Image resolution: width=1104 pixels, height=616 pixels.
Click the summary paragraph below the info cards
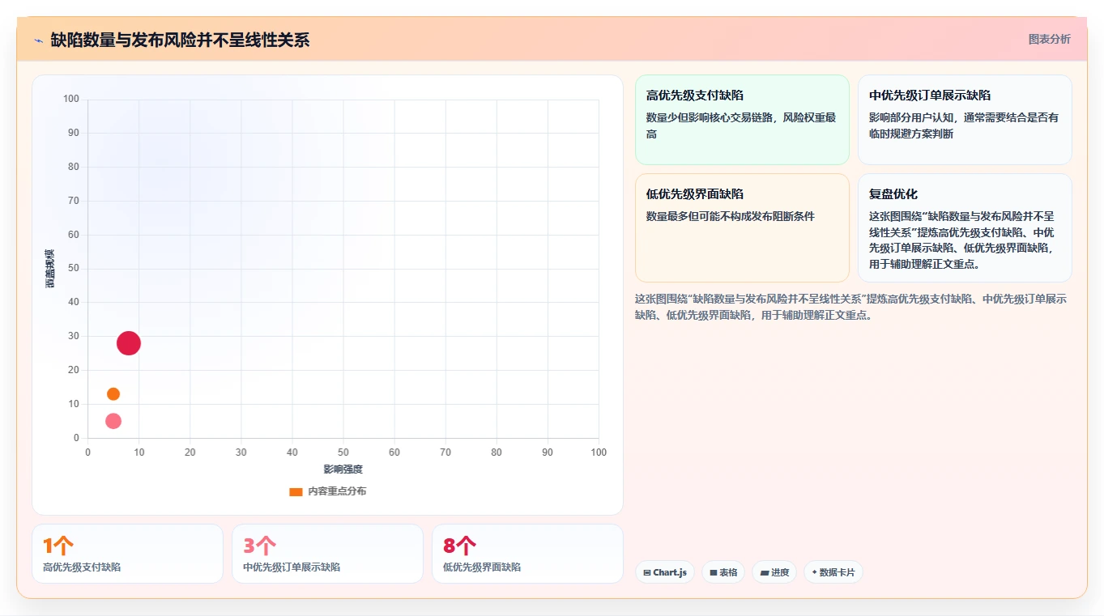[850, 308]
